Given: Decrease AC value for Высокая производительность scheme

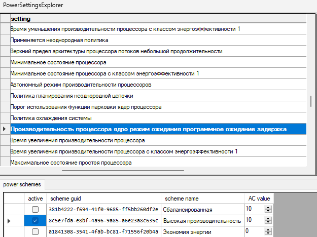Looking at the screenshot, I should (268, 222).
